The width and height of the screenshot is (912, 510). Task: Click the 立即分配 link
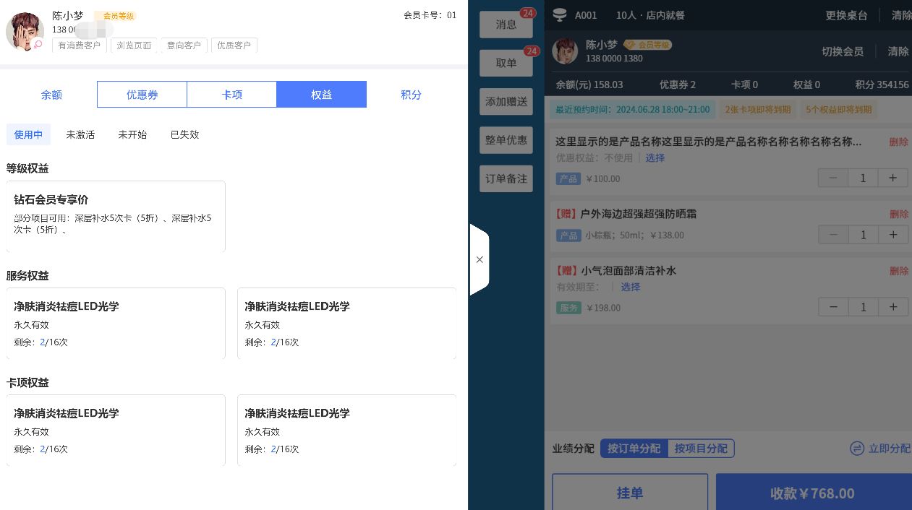[890, 449]
